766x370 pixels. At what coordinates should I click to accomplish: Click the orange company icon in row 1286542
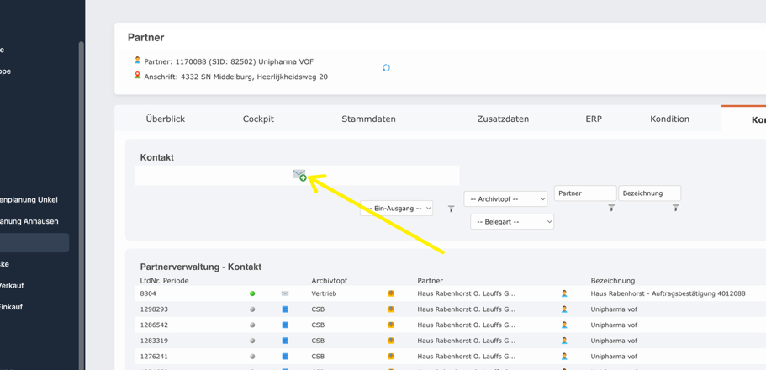point(391,325)
